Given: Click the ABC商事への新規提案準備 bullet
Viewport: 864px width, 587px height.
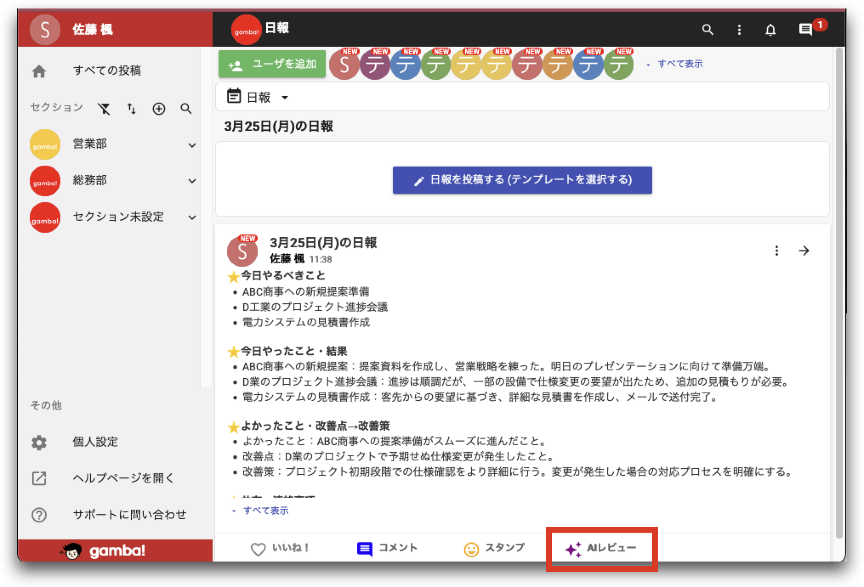Looking at the screenshot, I should (306, 292).
